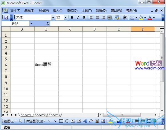Viewport: 166px width, 130px height.
Task: Insert Picture from File icon
Action: [x=103, y=121]
